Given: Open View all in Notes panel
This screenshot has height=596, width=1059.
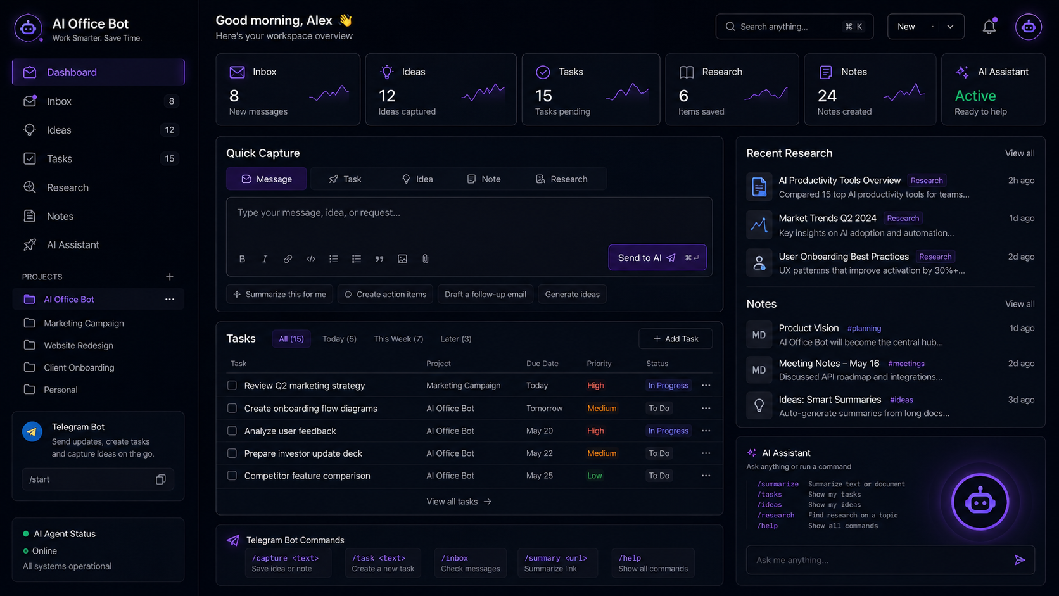Looking at the screenshot, I should point(1020,304).
